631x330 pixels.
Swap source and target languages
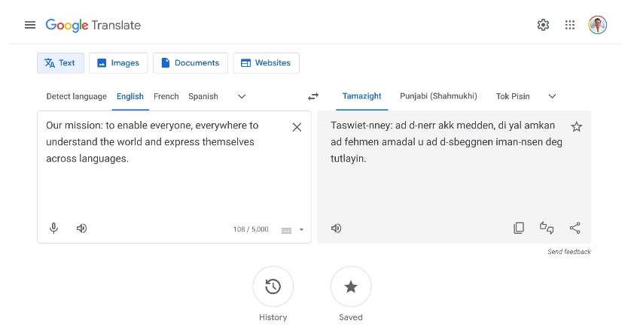(x=313, y=96)
